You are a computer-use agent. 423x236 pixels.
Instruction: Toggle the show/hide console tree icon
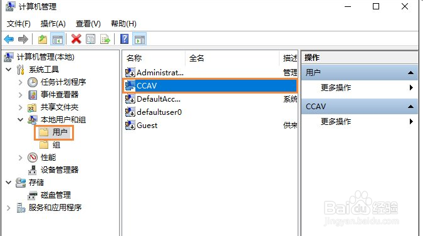pyautogui.click(x=57, y=40)
